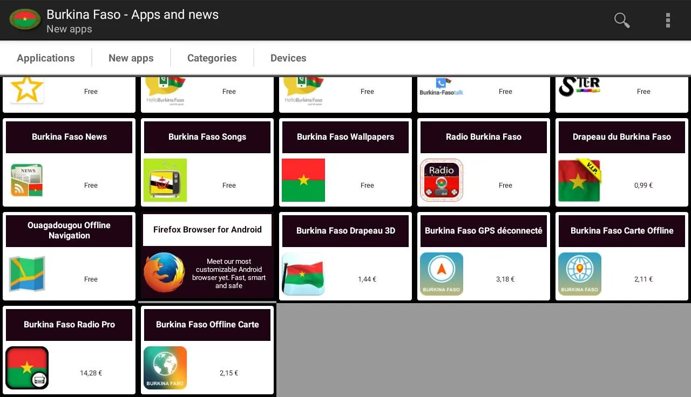691x397 pixels.
Task: Open the Burkina Faso GPS déconnecté compass icon
Action: pyautogui.click(x=442, y=274)
